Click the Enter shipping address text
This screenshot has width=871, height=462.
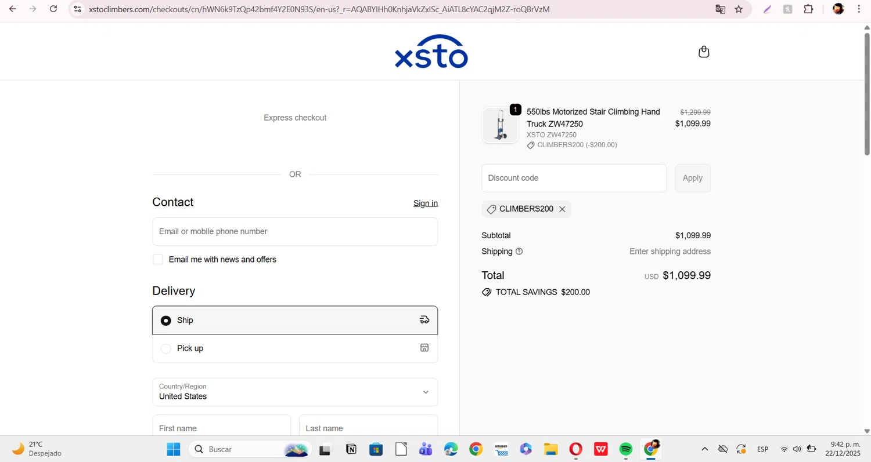click(670, 252)
